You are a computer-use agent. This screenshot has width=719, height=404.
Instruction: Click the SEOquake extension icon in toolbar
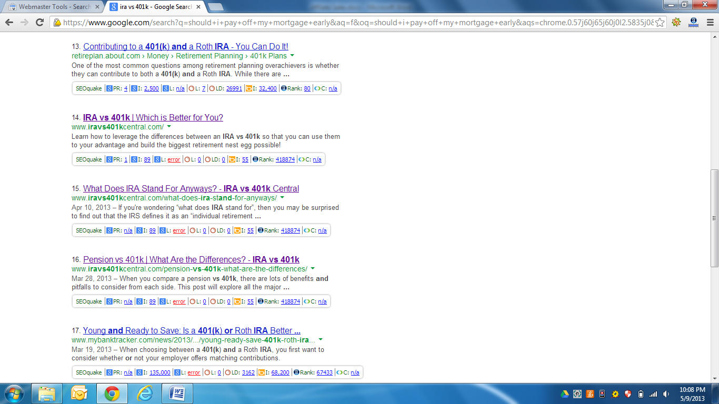coord(676,22)
